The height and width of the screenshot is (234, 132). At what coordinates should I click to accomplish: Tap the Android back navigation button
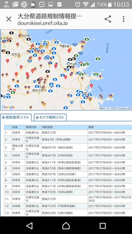click(x=29, y=226)
